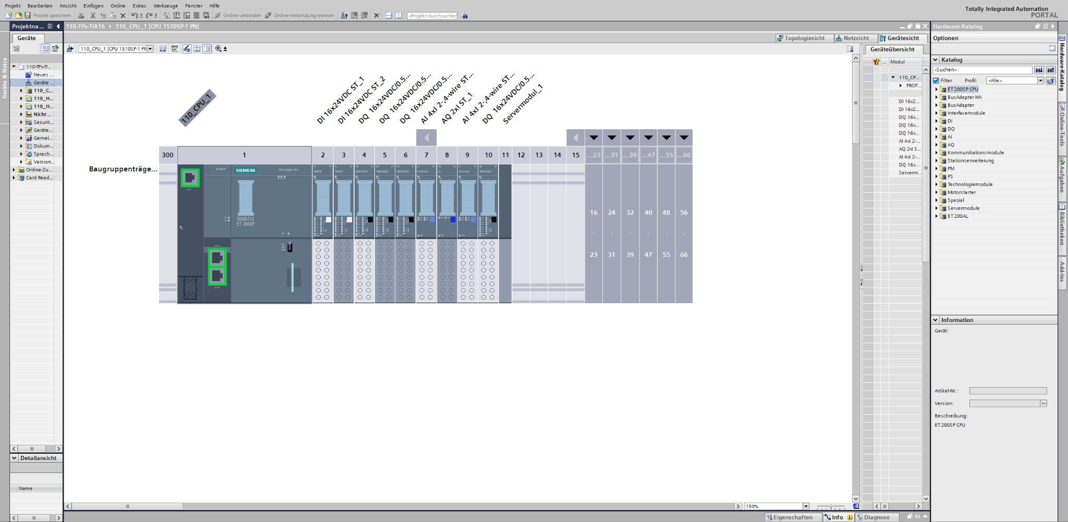Click the Artikel-Nr. field

coord(1008,391)
